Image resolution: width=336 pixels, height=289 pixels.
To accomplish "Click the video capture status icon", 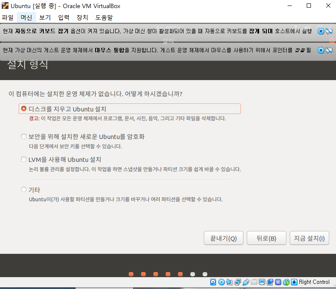I will pos(270,282).
